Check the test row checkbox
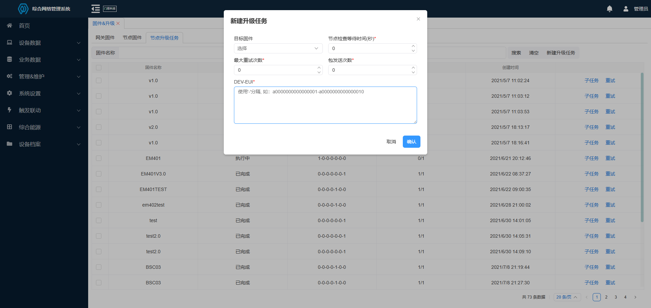 click(99, 220)
